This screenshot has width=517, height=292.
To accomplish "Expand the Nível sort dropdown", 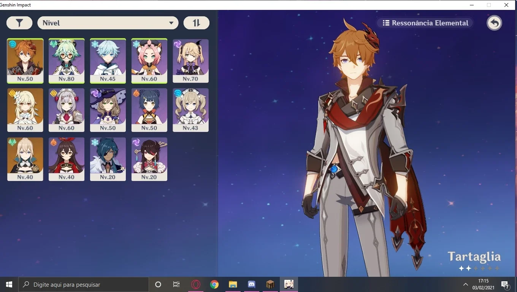I will coord(108,23).
